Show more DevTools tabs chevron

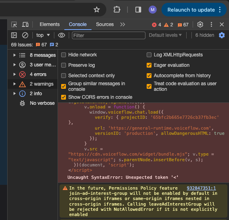click(123, 24)
